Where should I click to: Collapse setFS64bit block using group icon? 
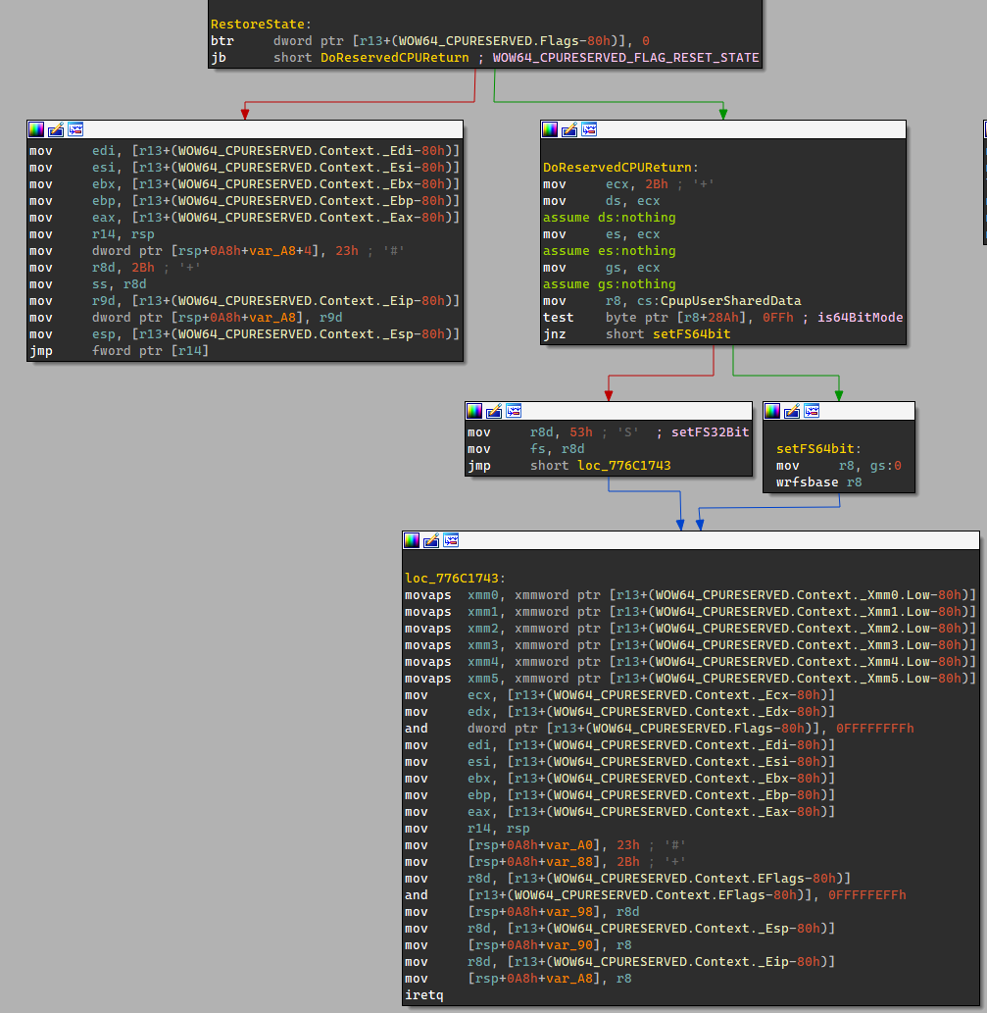[x=812, y=411]
